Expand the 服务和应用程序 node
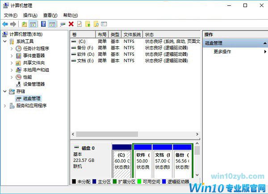Viewport: 268px width, 194px height. (5, 106)
